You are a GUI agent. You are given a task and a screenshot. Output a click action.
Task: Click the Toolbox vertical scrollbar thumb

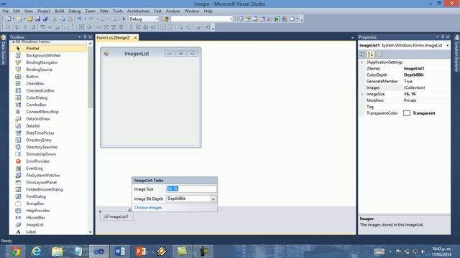pyautogui.click(x=91, y=77)
